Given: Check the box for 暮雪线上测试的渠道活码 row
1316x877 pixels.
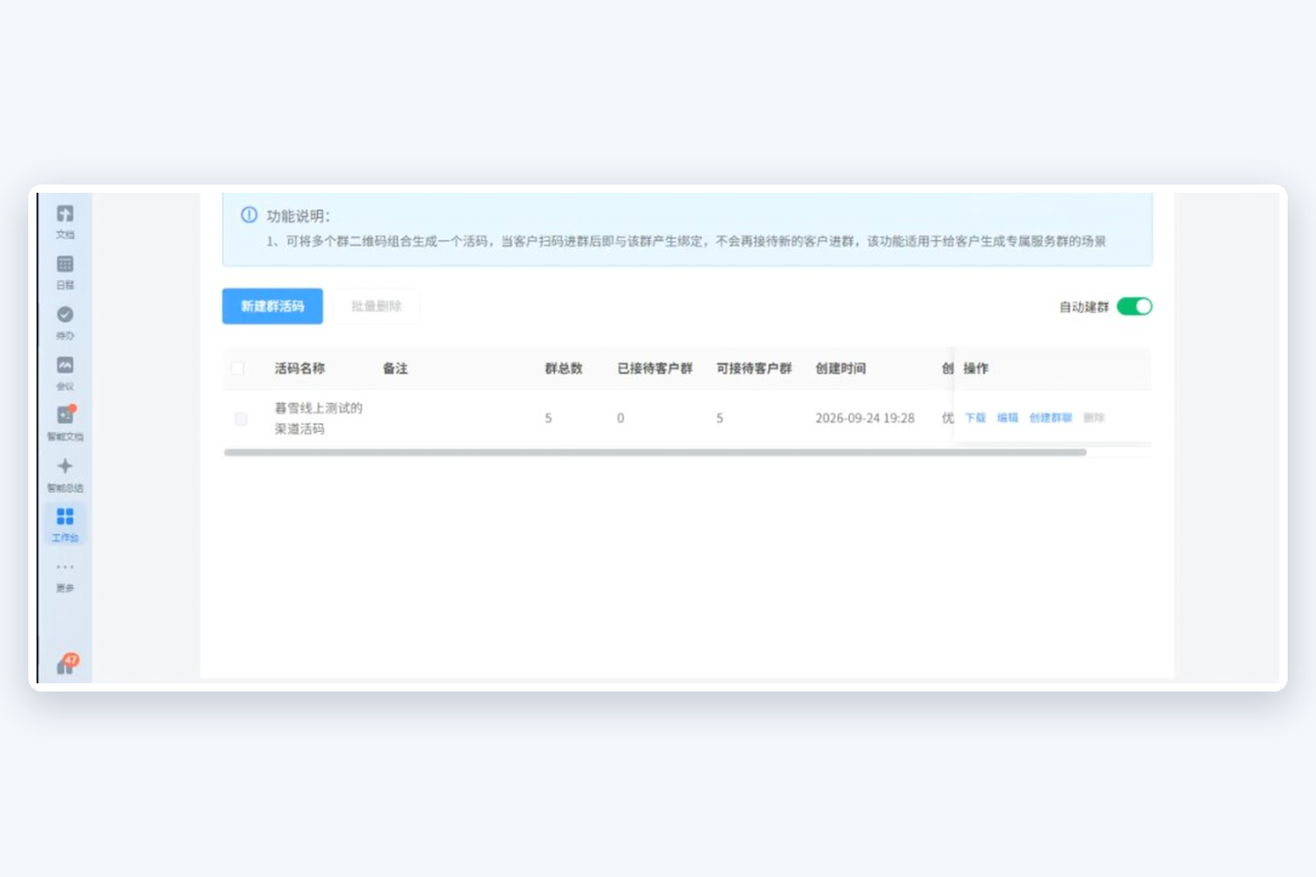Looking at the screenshot, I should pyautogui.click(x=241, y=418).
